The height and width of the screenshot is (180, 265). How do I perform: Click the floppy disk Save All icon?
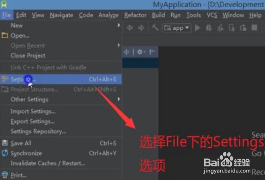click(5, 143)
